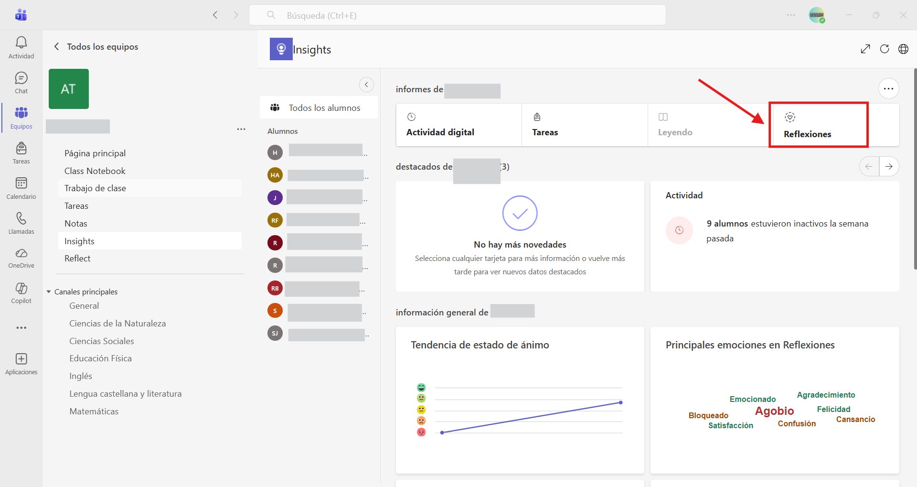The width and height of the screenshot is (917, 487).
Task: Open the General channel
Action: point(84,305)
